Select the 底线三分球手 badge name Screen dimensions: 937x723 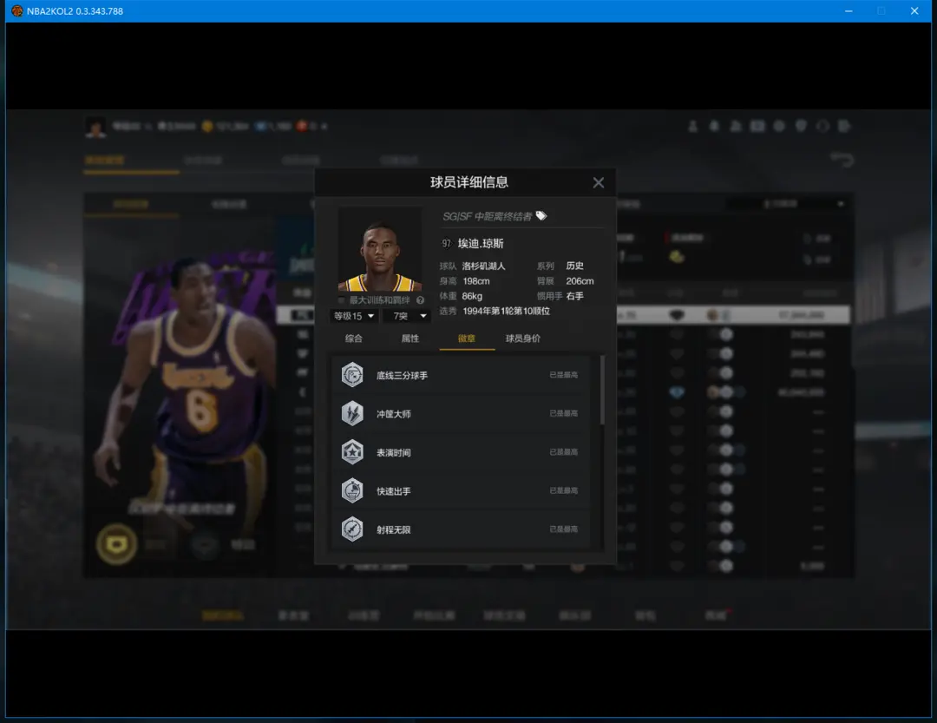tap(402, 376)
